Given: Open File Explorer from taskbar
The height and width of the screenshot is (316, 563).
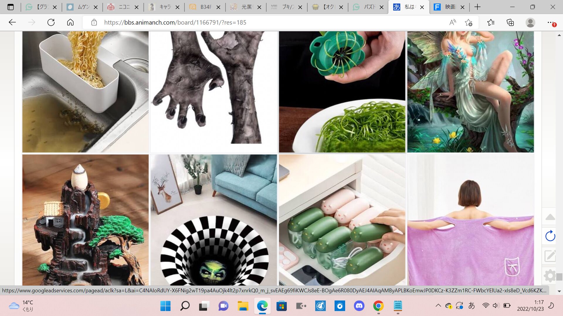Looking at the screenshot, I should (x=243, y=306).
